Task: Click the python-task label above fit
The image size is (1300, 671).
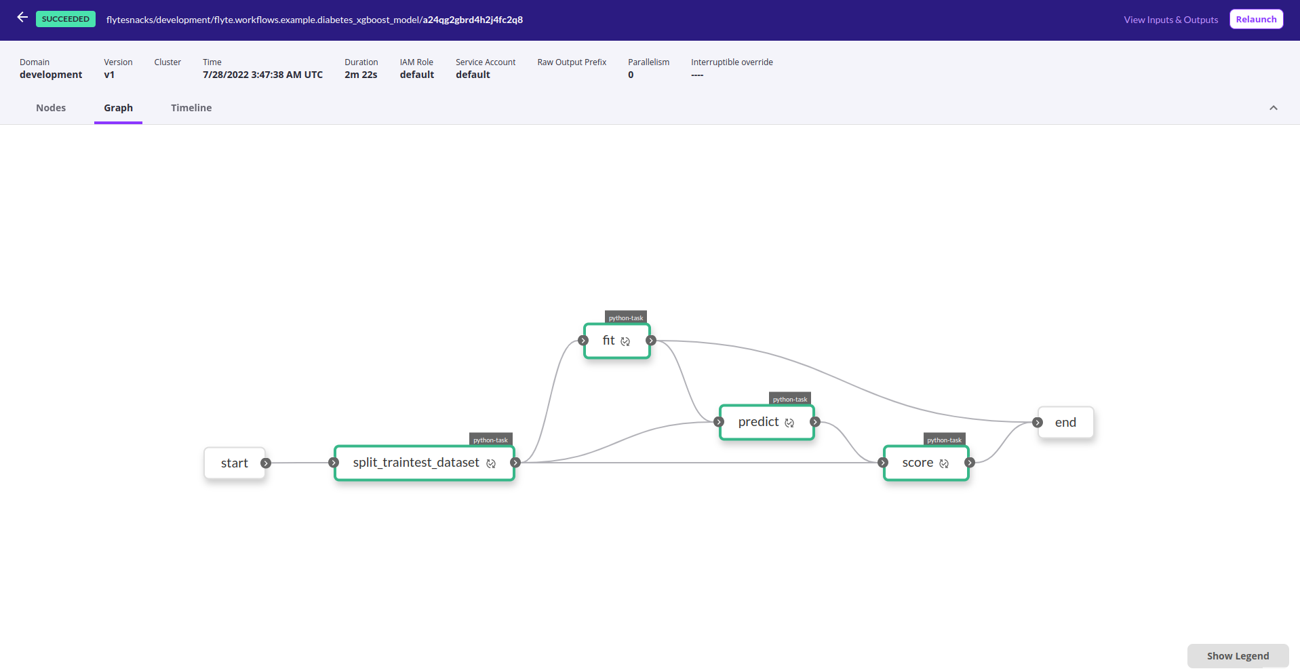Action: coord(625,318)
